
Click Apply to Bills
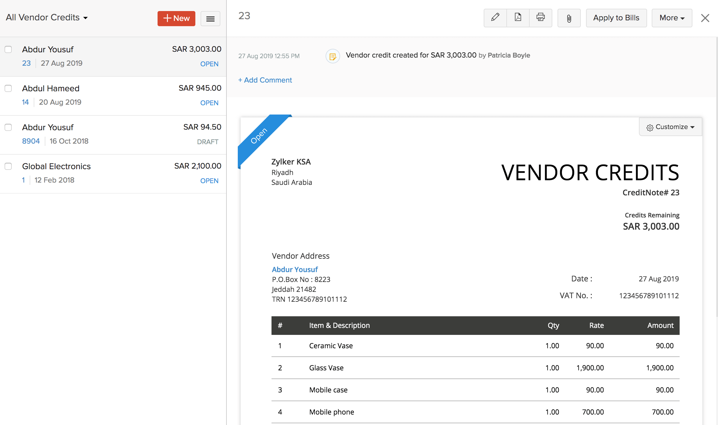[x=616, y=18]
